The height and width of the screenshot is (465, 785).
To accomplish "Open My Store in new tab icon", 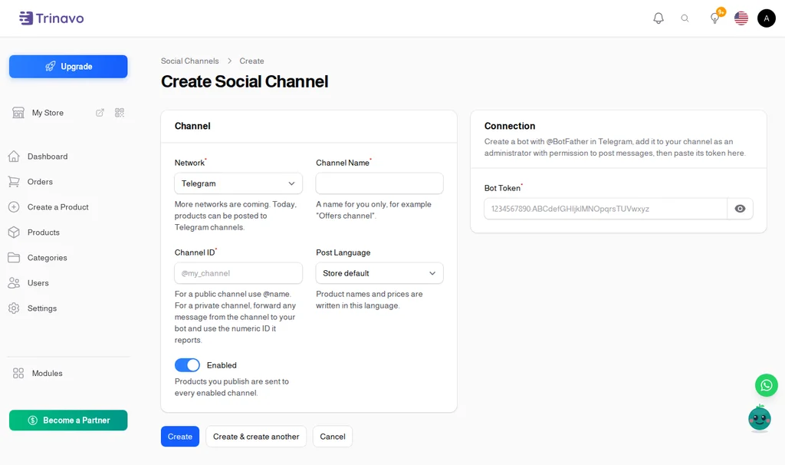I will 100,113.
